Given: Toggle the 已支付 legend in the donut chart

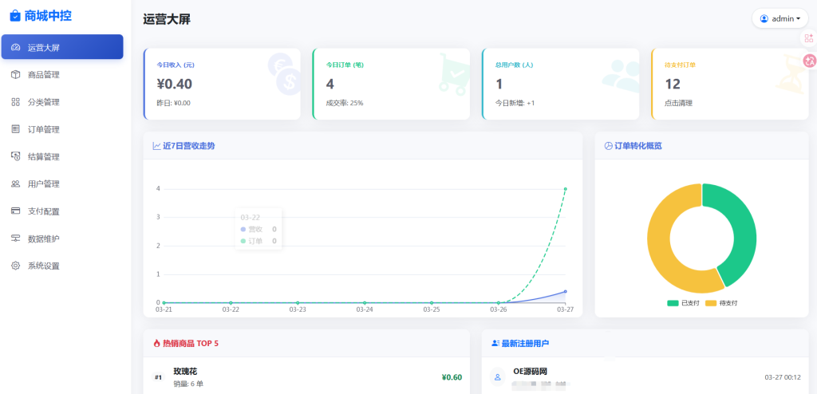Looking at the screenshot, I should point(683,303).
